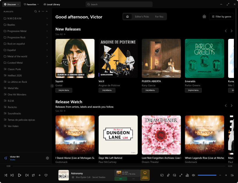Open playlists more options ellipsis
Image resolution: width=238 pixels, height=183 pixels.
[43, 11]
